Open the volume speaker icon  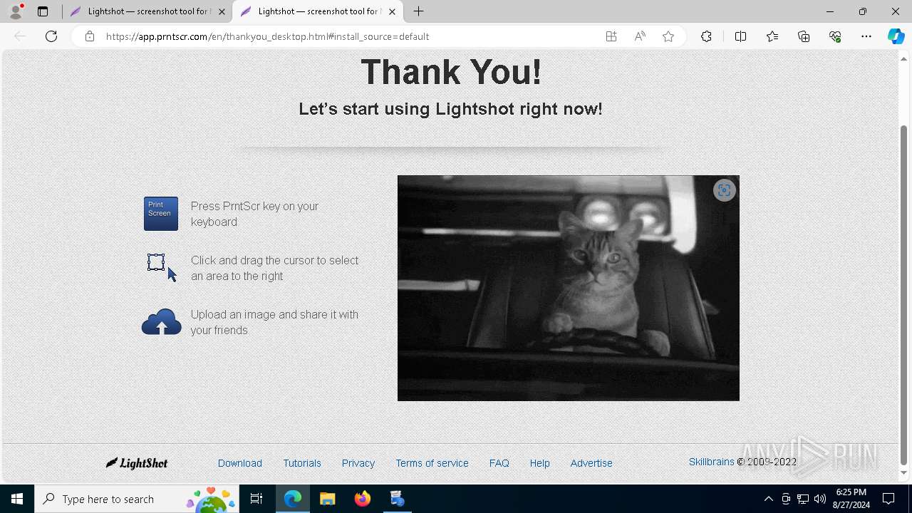click(820, 499)
